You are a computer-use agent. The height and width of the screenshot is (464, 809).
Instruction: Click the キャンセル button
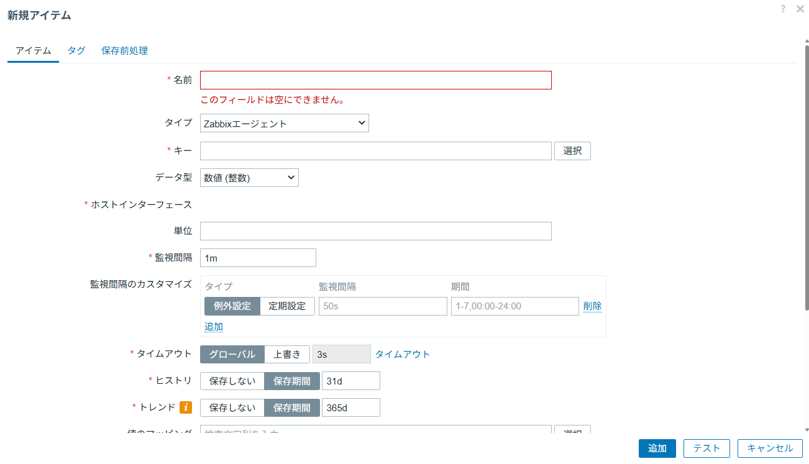[x=770, y=448]
